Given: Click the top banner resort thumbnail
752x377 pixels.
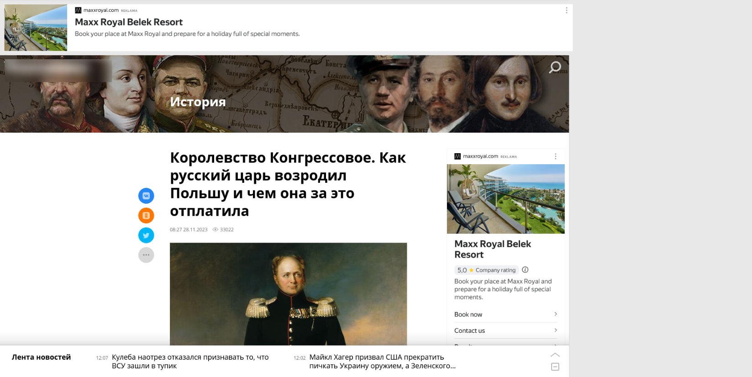Looking at the screenshot, I should [x=36, y=28].
